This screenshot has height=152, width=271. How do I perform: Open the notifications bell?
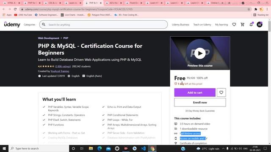251,24
